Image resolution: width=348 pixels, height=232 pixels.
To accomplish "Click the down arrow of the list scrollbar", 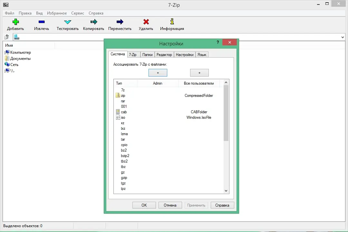I will tap(226, 190).
